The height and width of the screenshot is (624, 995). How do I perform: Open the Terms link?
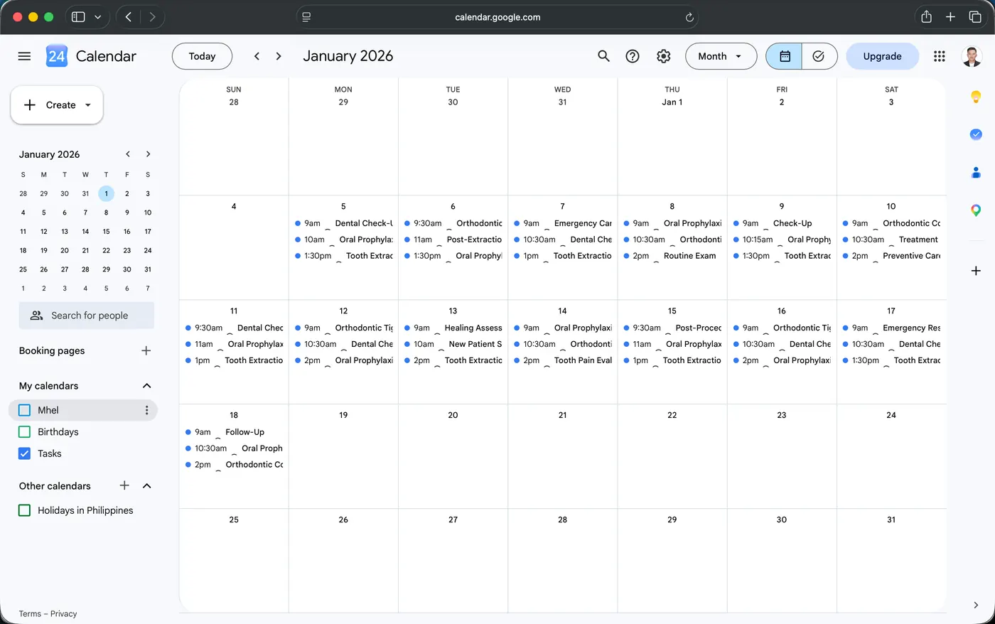tap(30, 613)
